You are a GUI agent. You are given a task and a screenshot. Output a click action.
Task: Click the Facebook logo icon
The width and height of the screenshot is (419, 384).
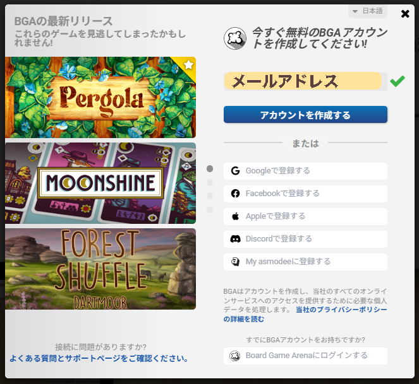[x=235, y=194]
